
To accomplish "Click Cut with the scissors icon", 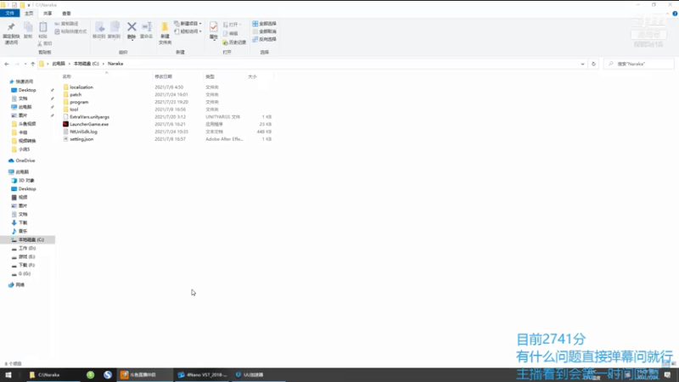I will click(45, 43).
